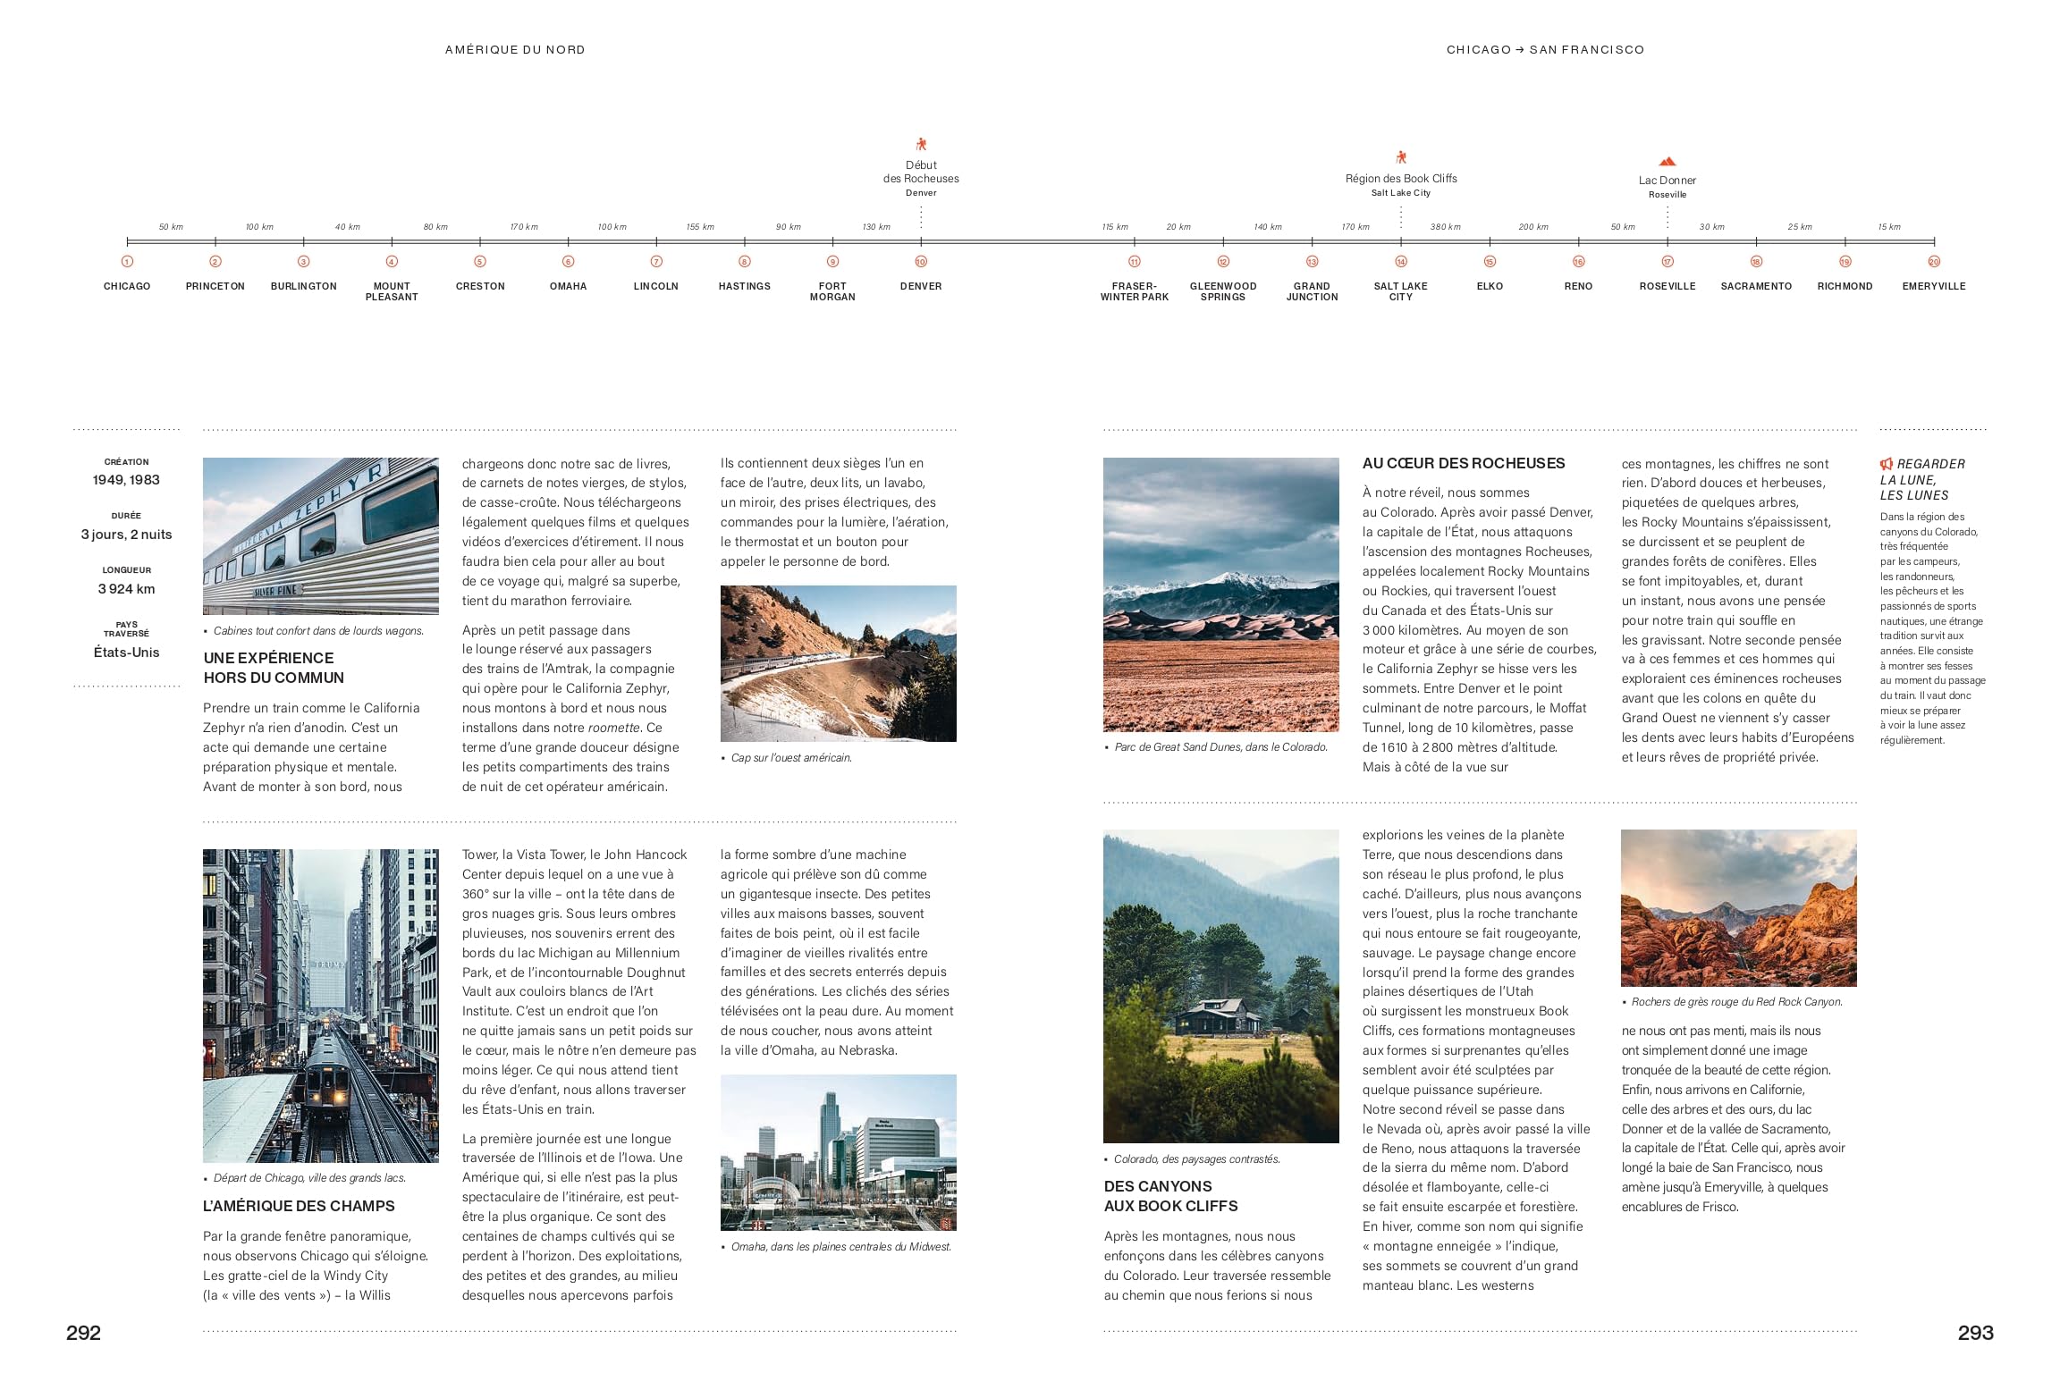Select stop marker 12 above Gleenwood Springs
2060x1373 pixels.
pos(1223,262)
